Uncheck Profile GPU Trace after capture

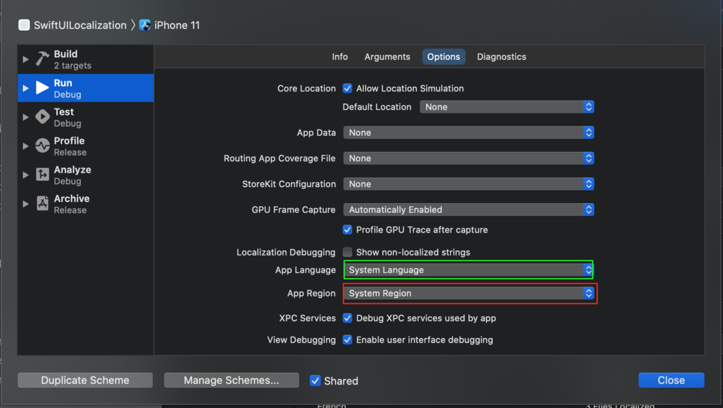[347, 230]
